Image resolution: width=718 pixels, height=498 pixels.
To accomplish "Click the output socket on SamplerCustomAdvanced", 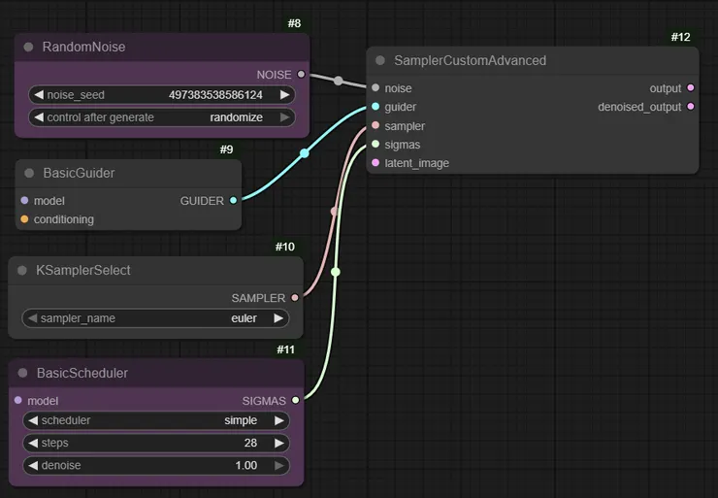I will [x=691, y=87].
